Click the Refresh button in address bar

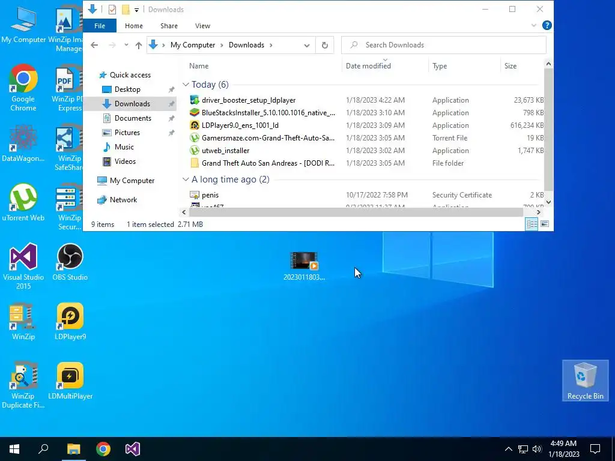click(325, 45)
